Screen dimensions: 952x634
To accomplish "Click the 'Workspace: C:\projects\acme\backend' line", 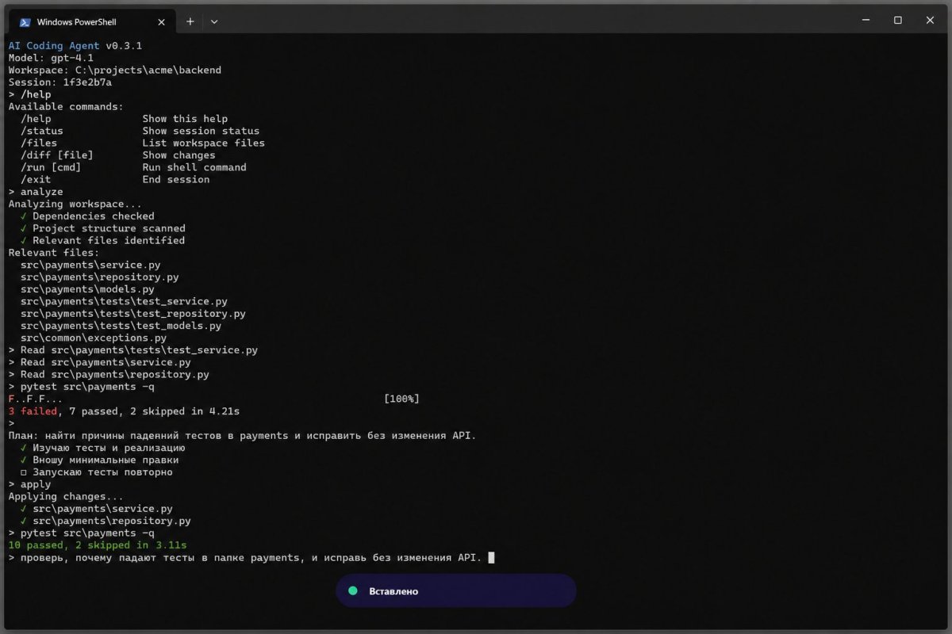I will click(115, 70).
